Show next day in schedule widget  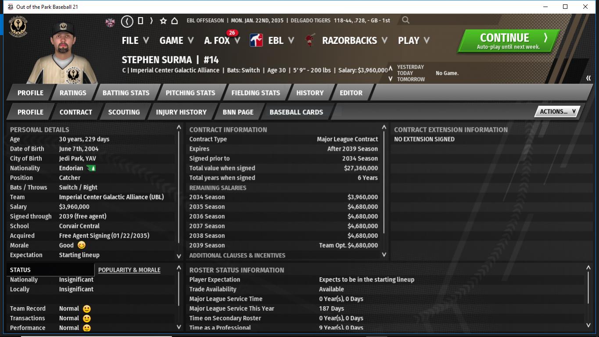coord(391,79)
